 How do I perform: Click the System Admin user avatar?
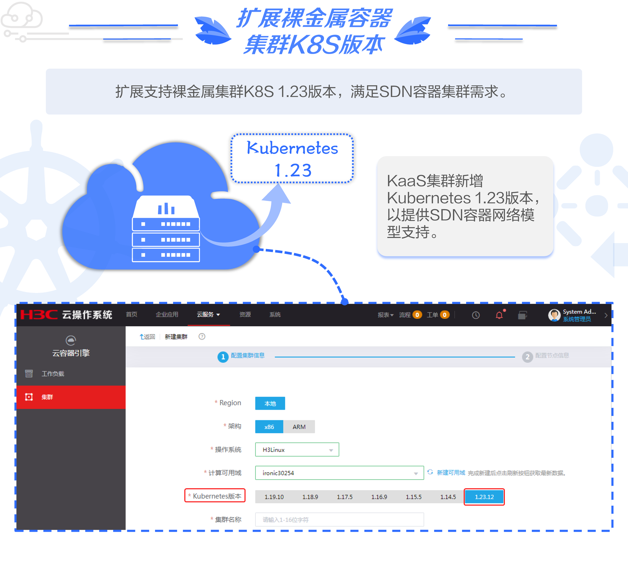pos(554,315)
